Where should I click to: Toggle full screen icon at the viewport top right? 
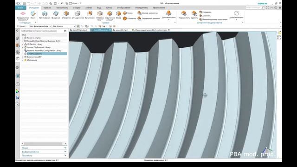pyautogui.click(x=279, y=37)
